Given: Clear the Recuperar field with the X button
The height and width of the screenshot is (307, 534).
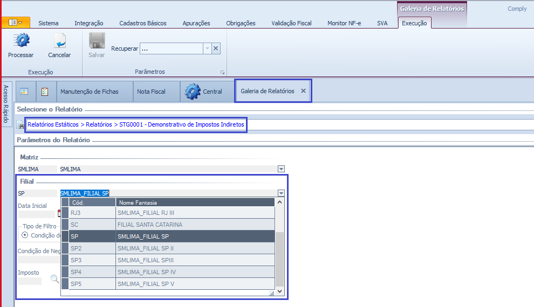Looking at the screenshot, I should [x=216, y=48].
